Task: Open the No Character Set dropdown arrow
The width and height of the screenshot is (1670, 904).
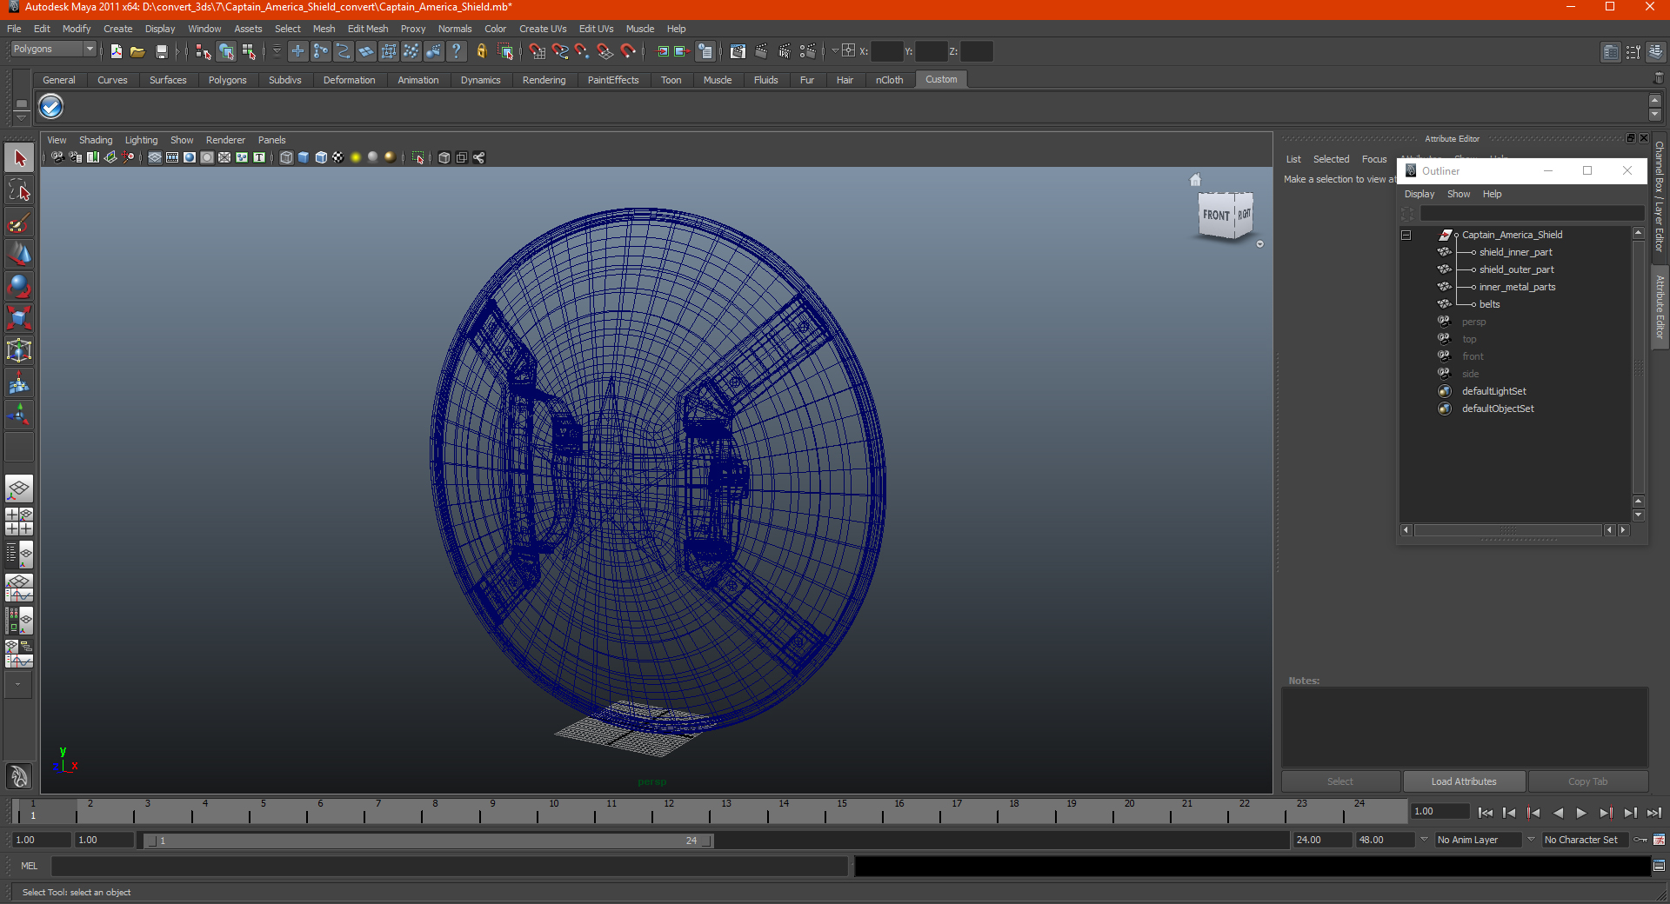Action: pos(1531,840)
